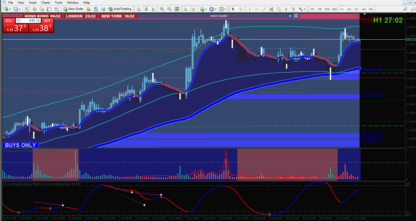Select the Fibonacci retracement tool
Image resolution: width=416 pixels, height=221 pixels.
[x=279, y=9]
